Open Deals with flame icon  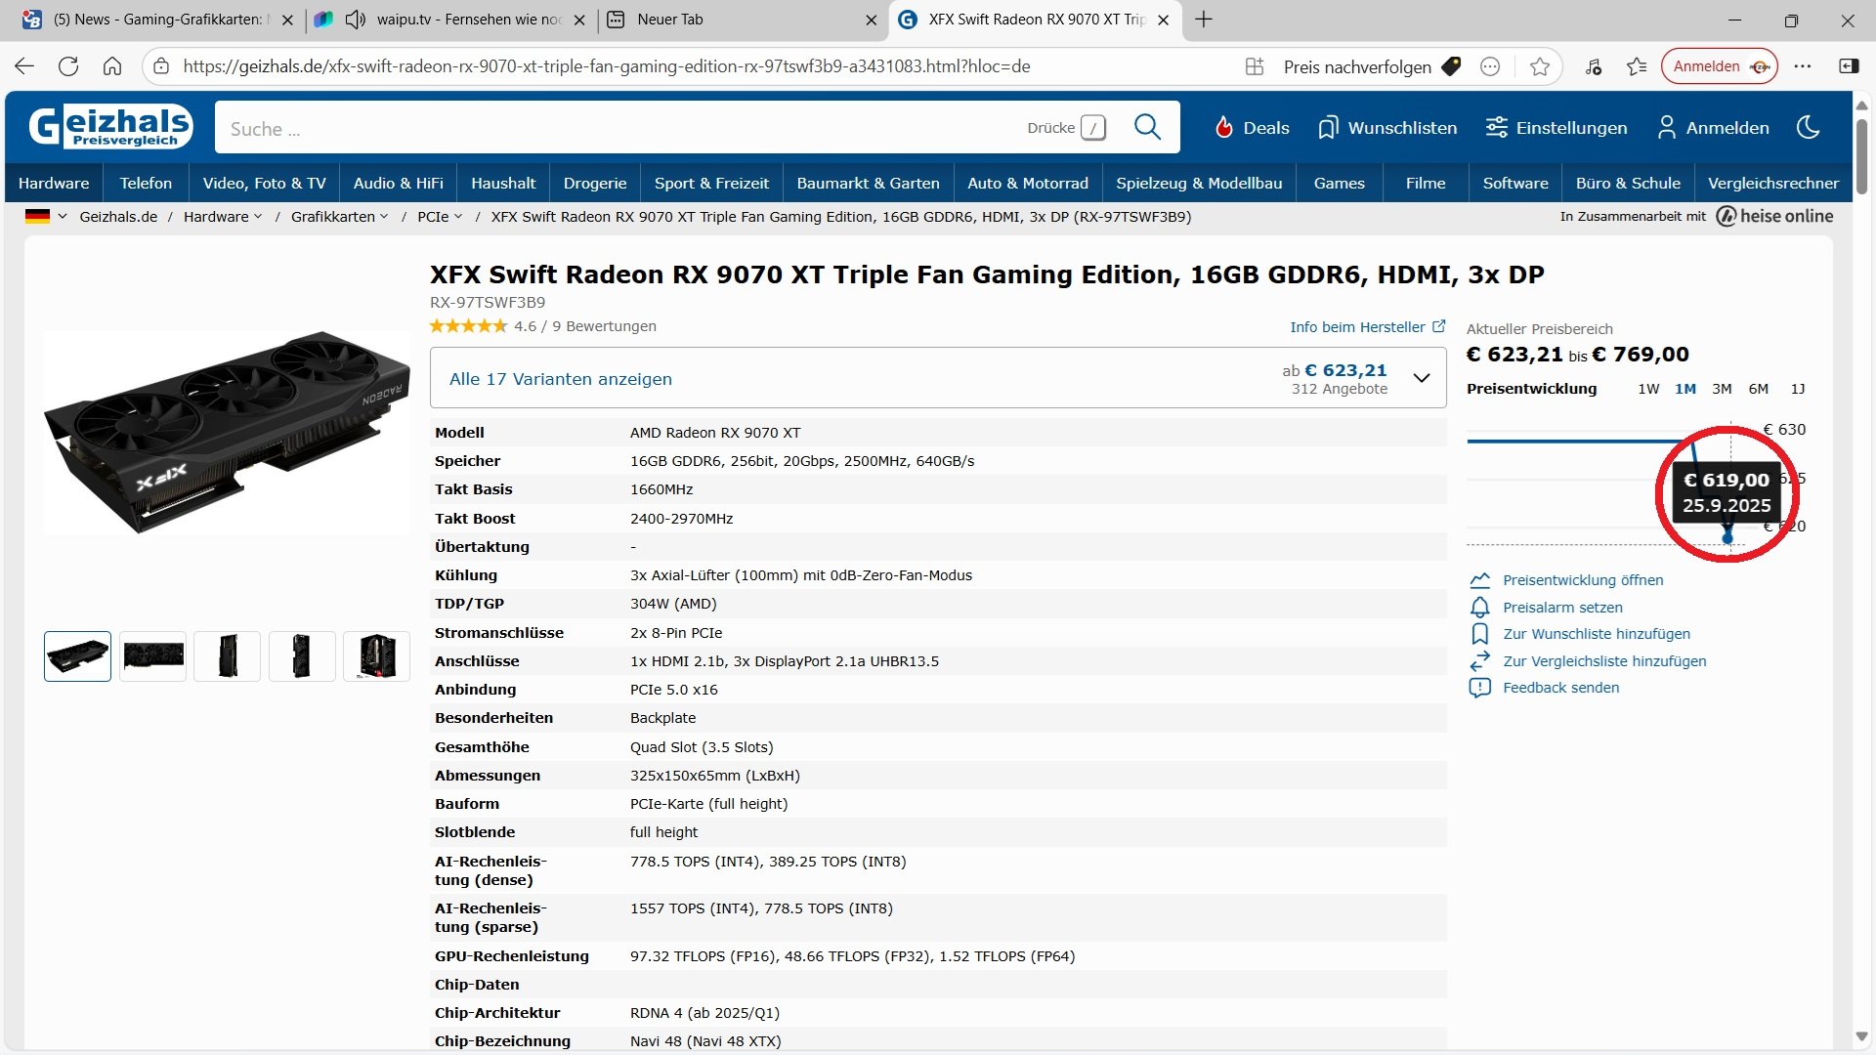(x=1223, y=128)
